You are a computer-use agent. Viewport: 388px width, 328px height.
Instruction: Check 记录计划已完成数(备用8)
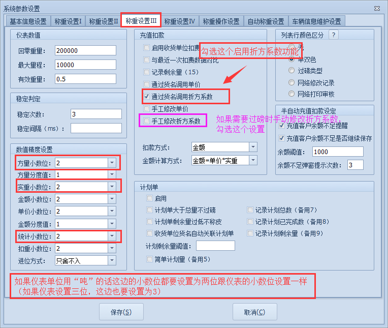[250, 222]
